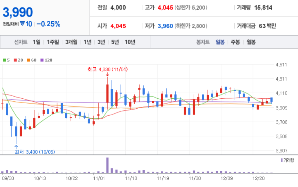Click the 시가 4,045 value
This screenshot has height=187, width=298.
click(x=118, y=26)
